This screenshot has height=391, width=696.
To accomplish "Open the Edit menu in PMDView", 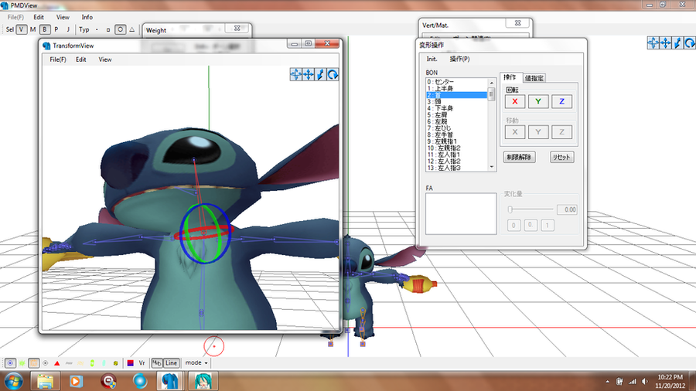I will point(39,17).
